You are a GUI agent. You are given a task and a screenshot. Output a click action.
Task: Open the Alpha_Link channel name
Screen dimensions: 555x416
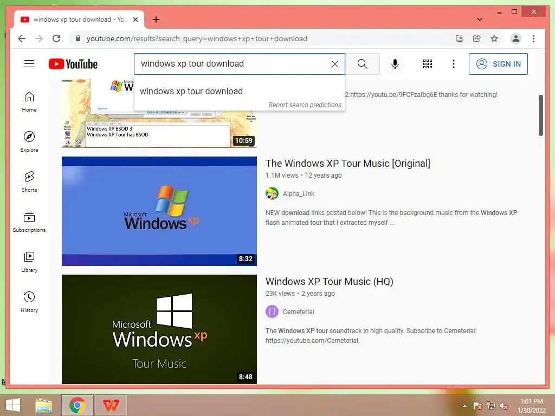pos(299,194)
